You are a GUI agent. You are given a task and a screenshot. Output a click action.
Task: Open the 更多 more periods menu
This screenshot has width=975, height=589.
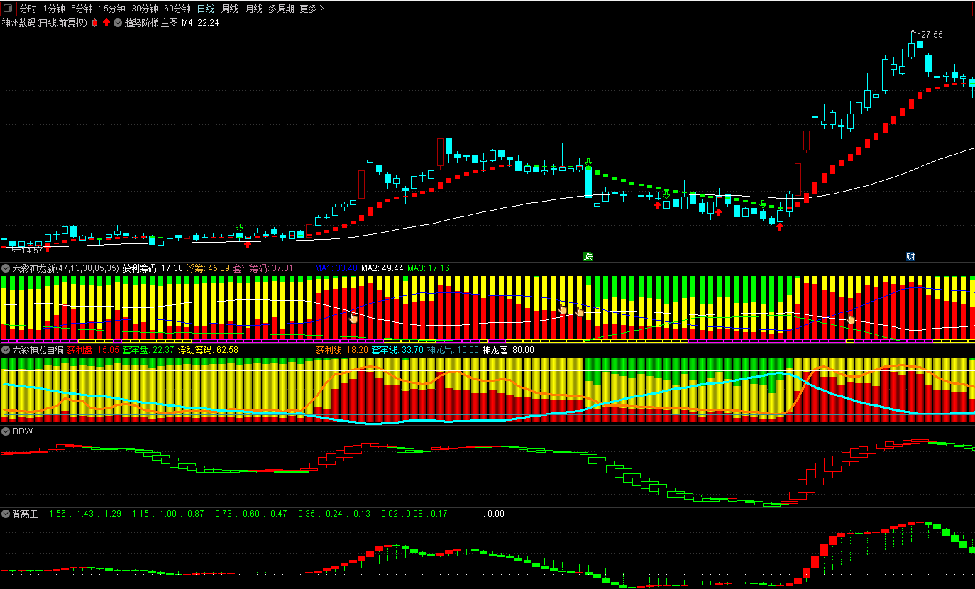pyautogui.click(x=312, y=9)
